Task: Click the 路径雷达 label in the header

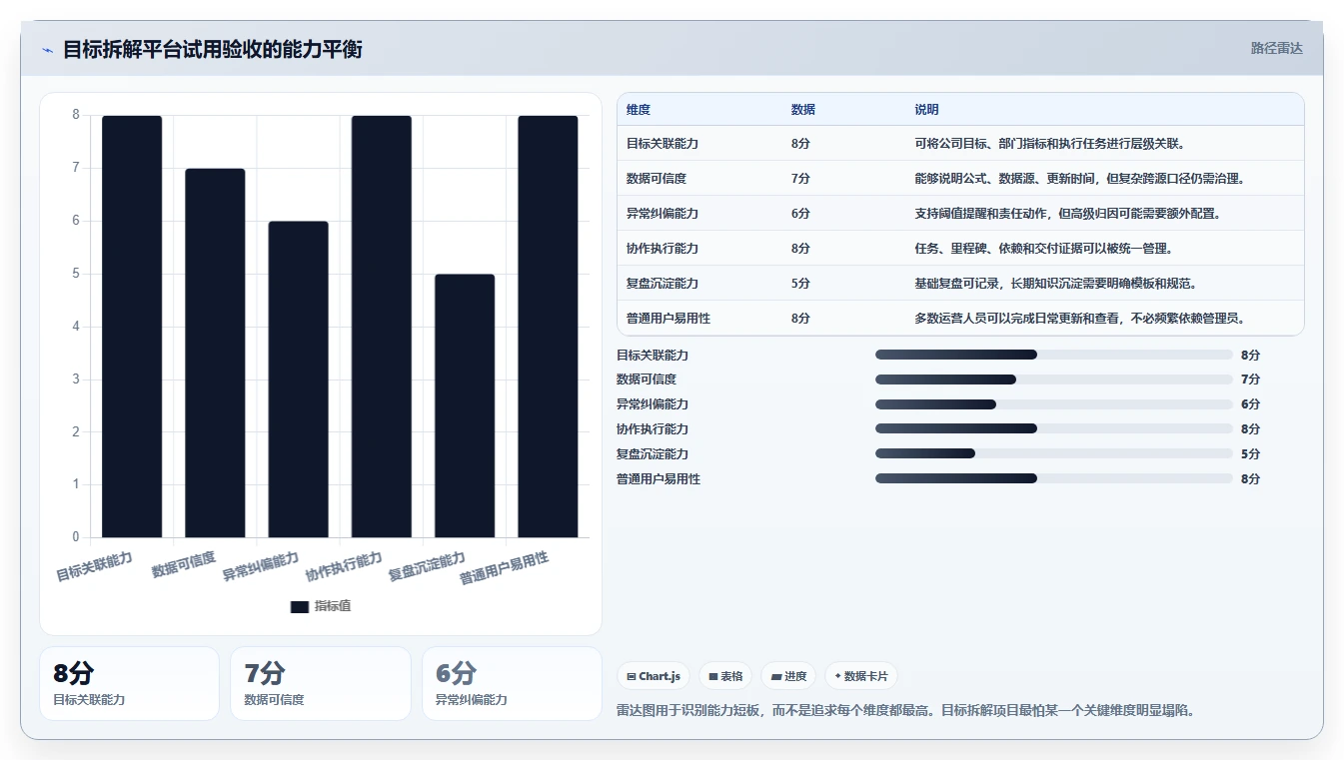Action: pos(1276,48)
